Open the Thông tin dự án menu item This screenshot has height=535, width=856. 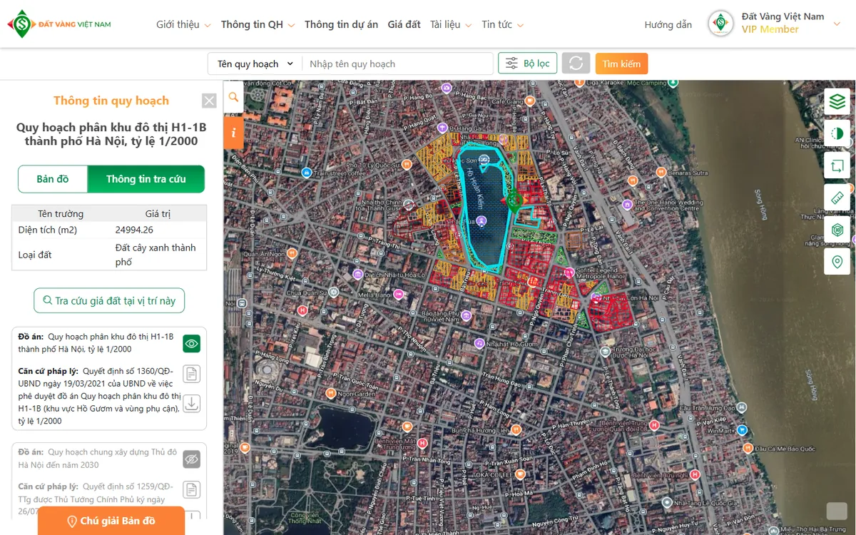(341, 24)
